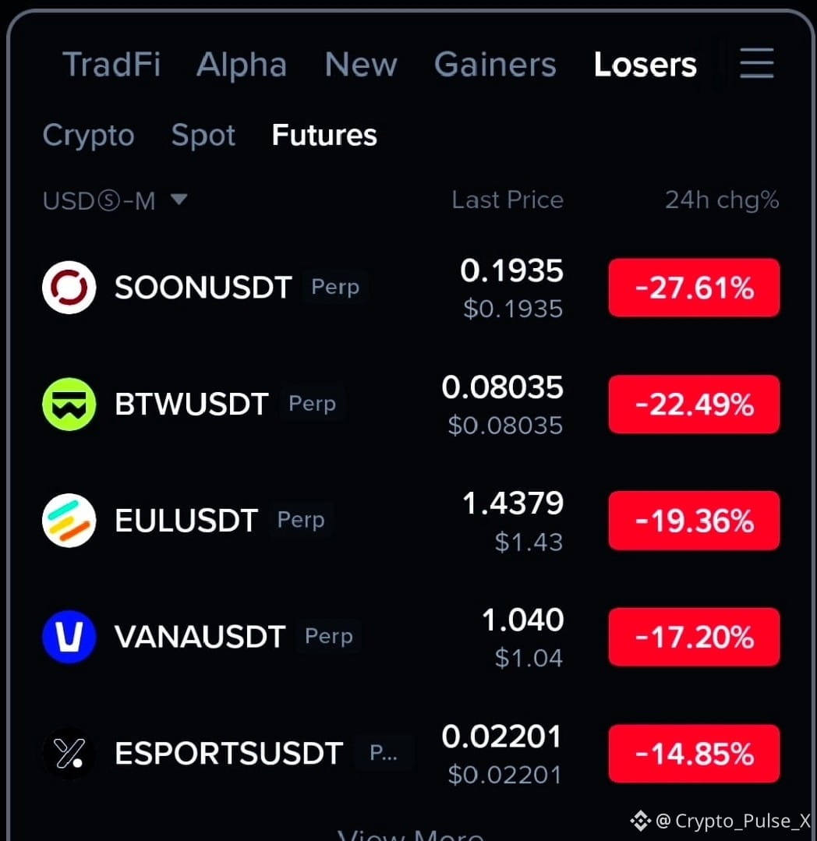Select the Crypto sub-tab

(x=89, y=136)
